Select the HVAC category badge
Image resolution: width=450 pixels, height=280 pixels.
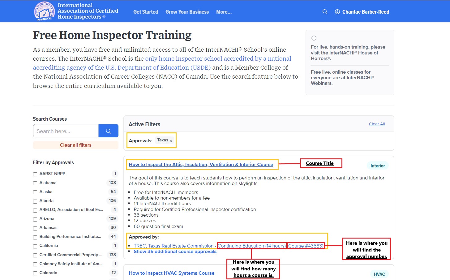(x=379, y=274)
